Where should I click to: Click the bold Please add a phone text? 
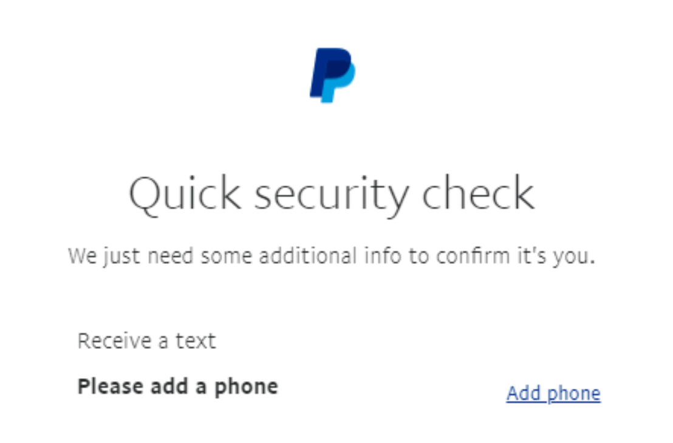[x=177, y=387]
